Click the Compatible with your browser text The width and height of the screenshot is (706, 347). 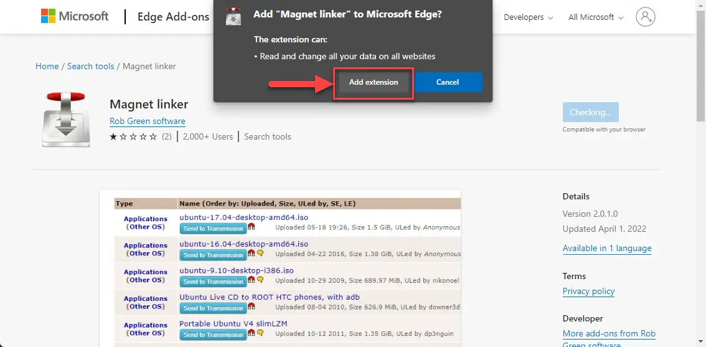click(604, 130)
